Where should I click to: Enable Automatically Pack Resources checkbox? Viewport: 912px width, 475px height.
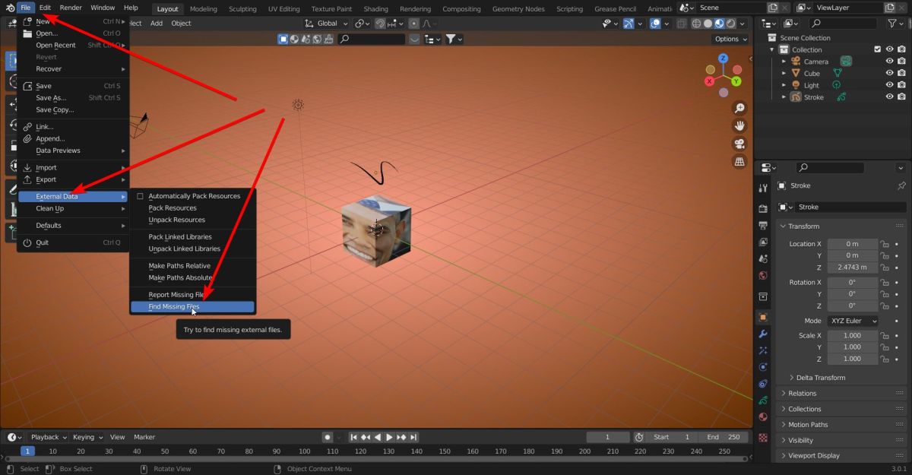coord(139,196)
